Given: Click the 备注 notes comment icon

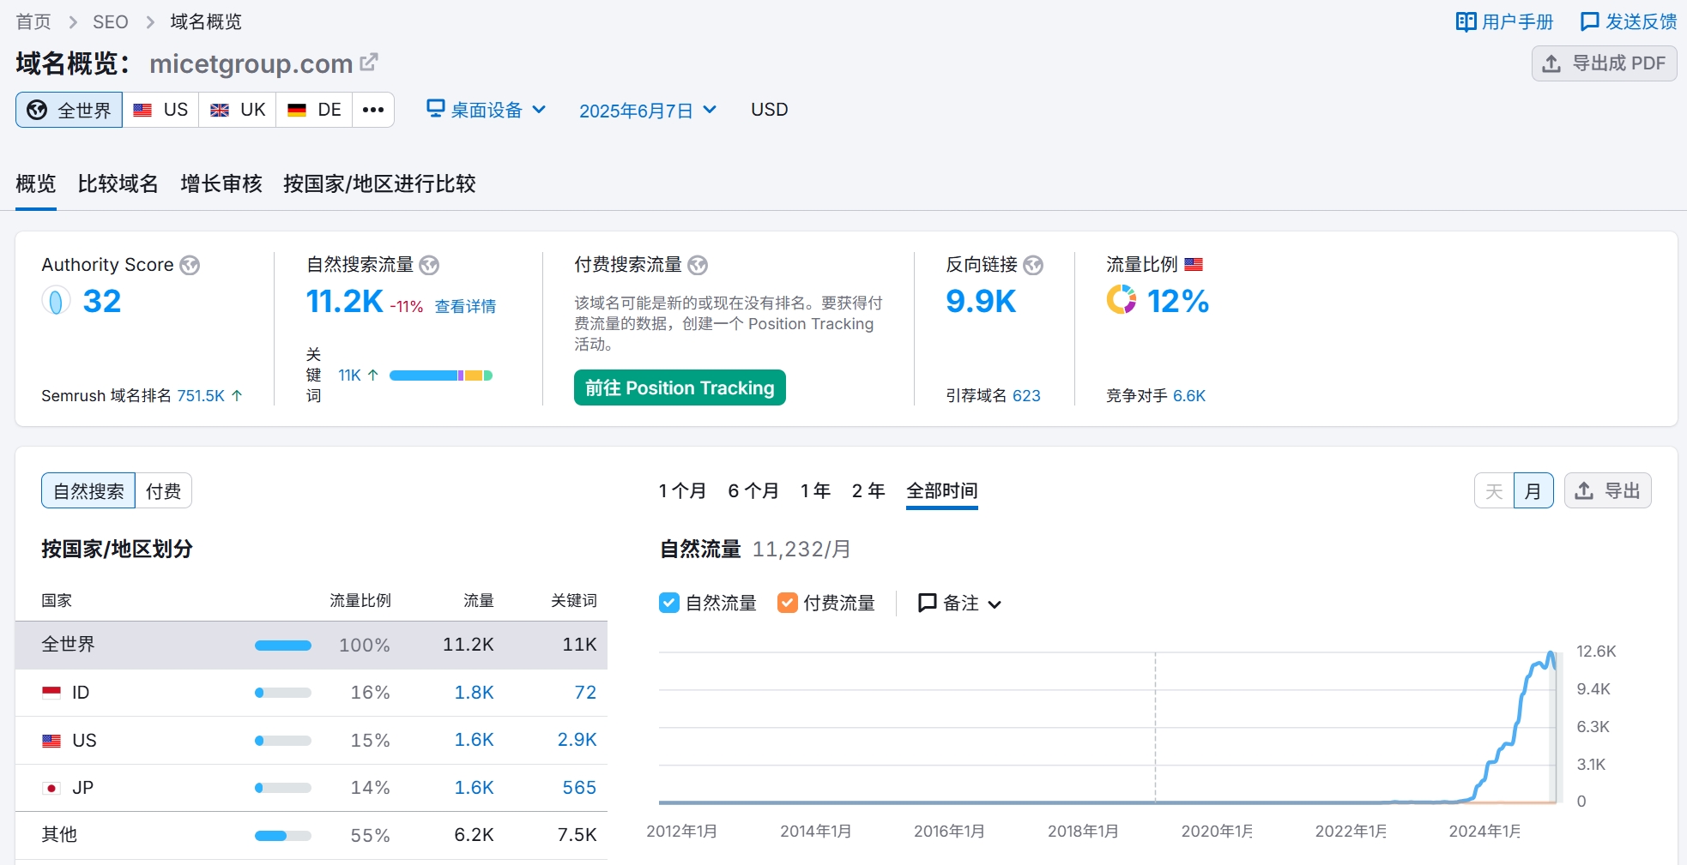Looking at the screenshot, I should point(927,603).
